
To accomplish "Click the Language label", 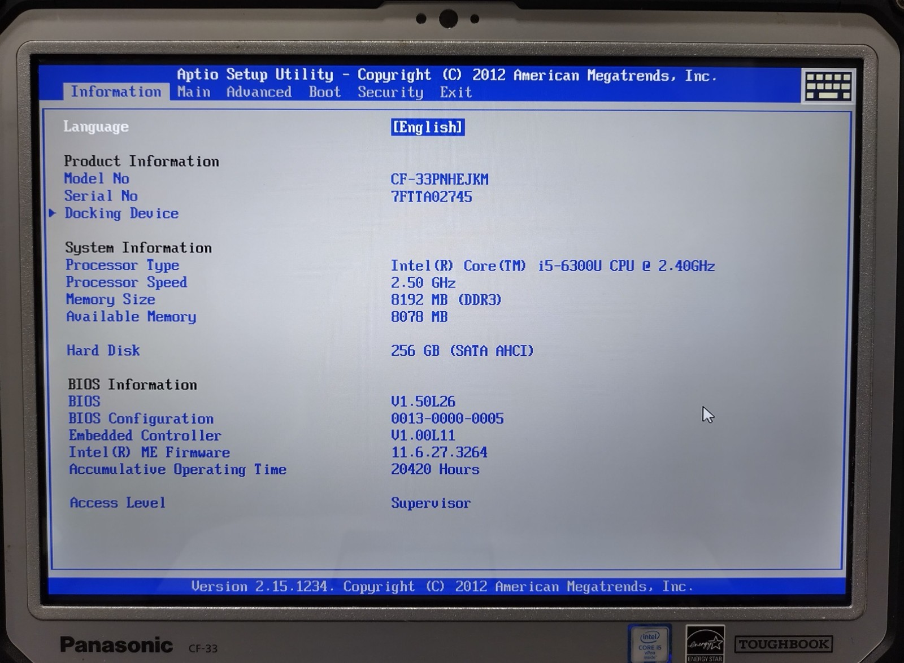I will click(x=96, y=127).
